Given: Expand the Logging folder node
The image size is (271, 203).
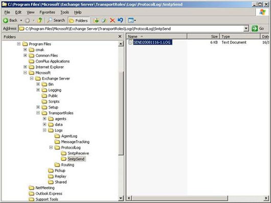Looking at the screenshot, I should pos(38,90).
